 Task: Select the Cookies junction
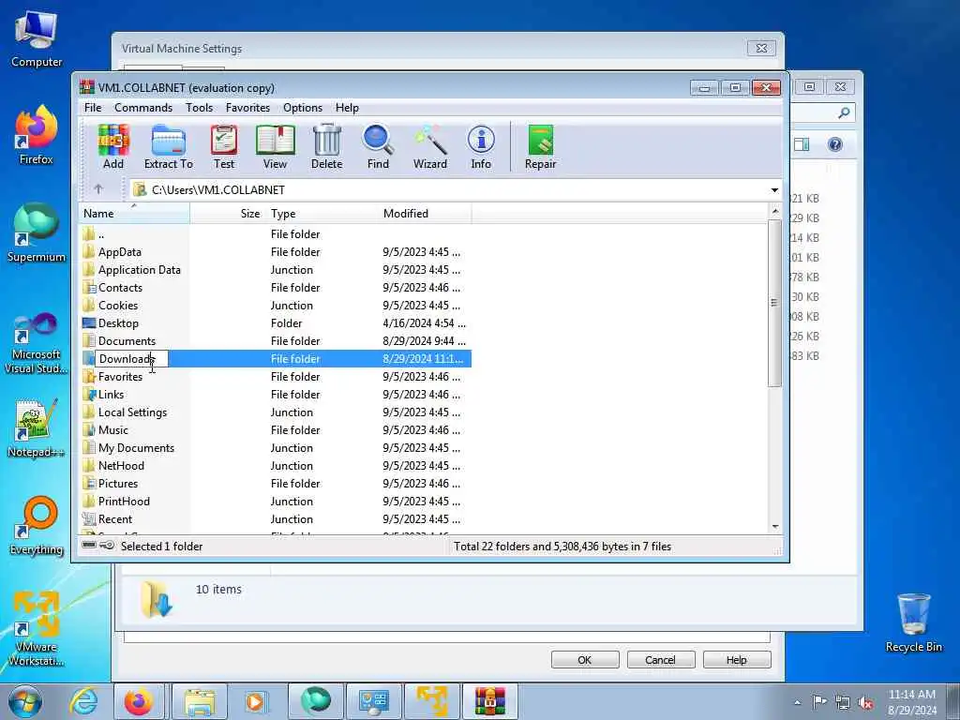pyautogui.click(x=276, y=305)
